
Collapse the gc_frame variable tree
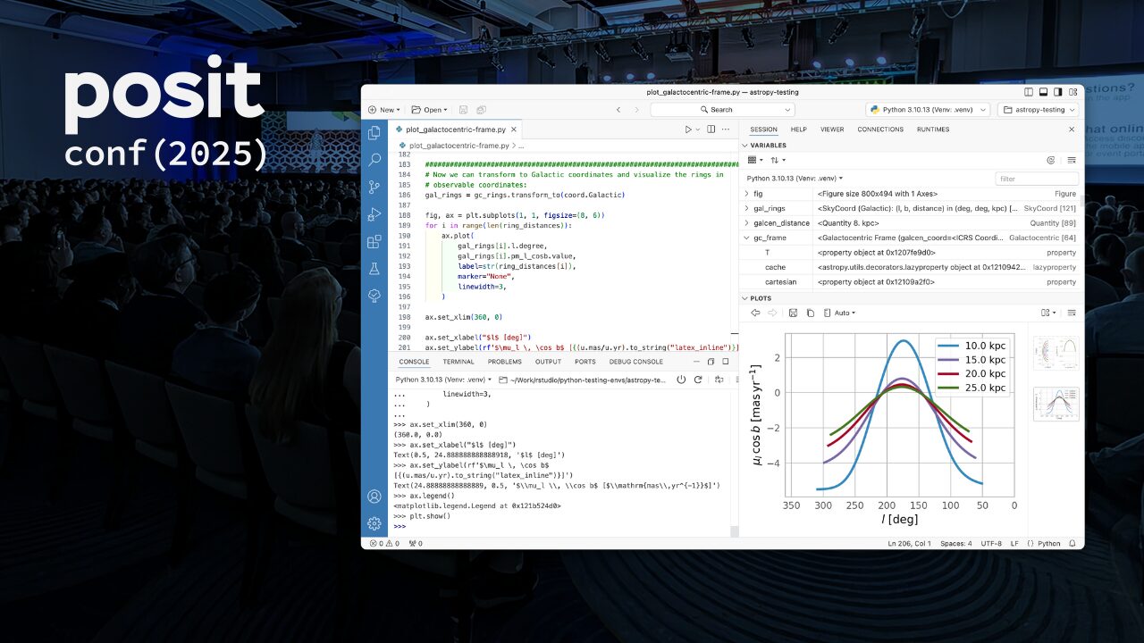pos(746,238)
